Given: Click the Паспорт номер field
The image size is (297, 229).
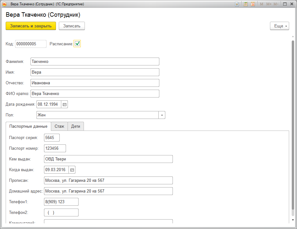Looking at the screenshot, I should [x=55, y=148].
